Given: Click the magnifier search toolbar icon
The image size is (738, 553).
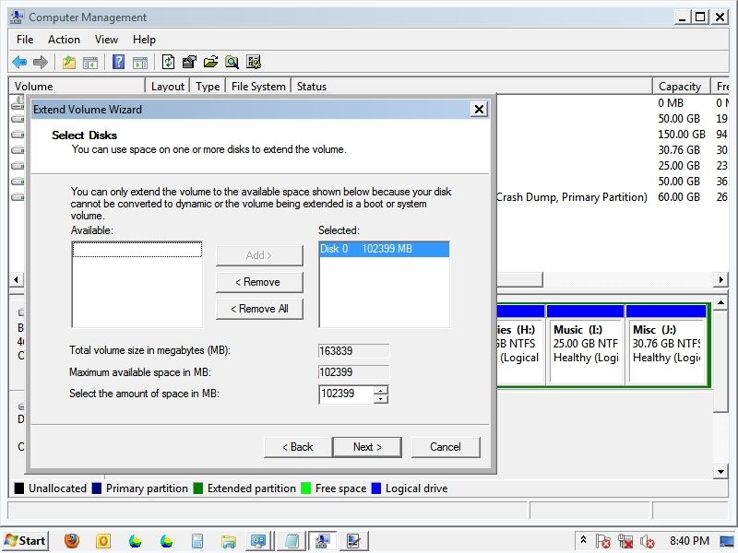Looking at the screenshot, I should 232,63.
